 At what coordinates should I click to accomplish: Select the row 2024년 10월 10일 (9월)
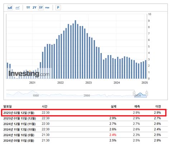[85, 135]
